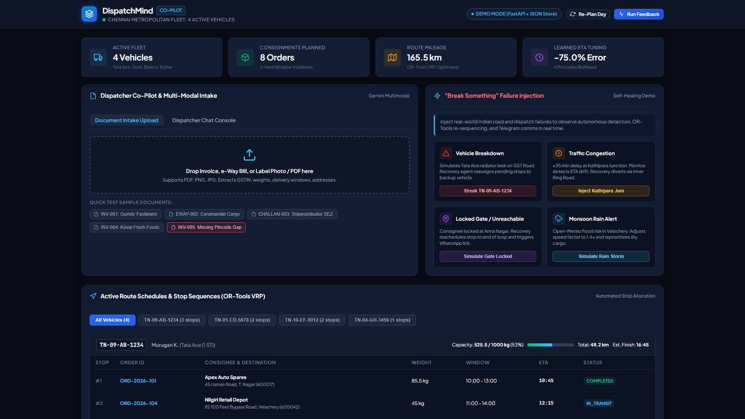Click the refresh icon in Re-Plan Day button
This screenshot has height=419, width=745.
(573, 14)
